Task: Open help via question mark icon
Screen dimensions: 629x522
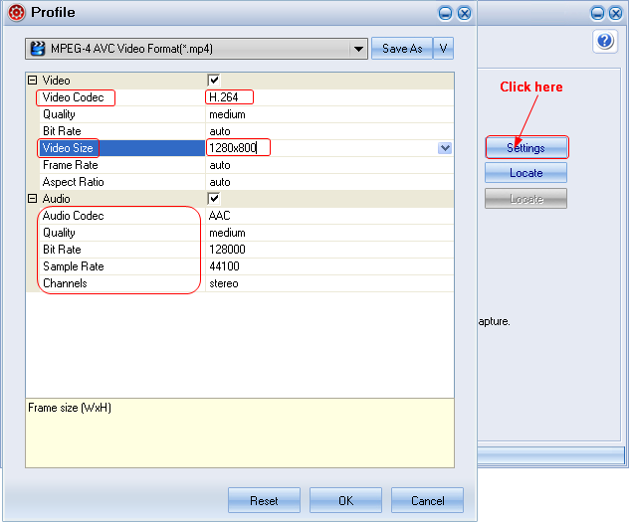Action: 604,41
